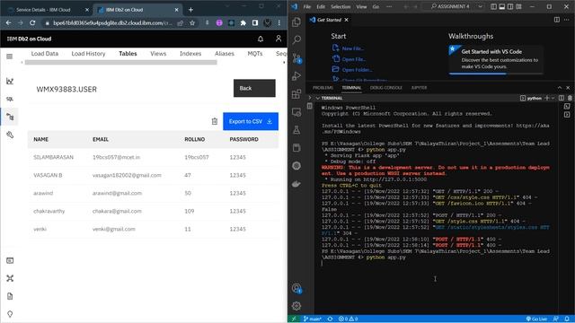Open Db2 hamburger navigation menu
The image size is (575, 323).
[x=10, y=57]
